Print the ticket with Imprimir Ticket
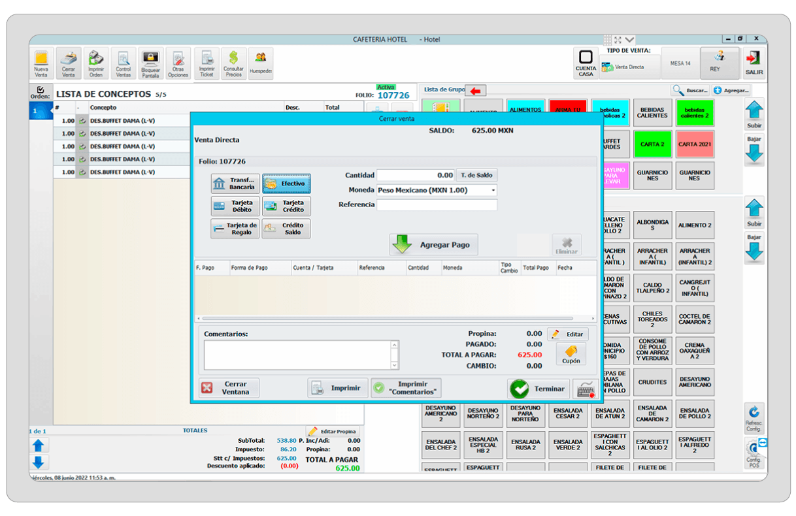796x516 pixels. pos(207,64)
